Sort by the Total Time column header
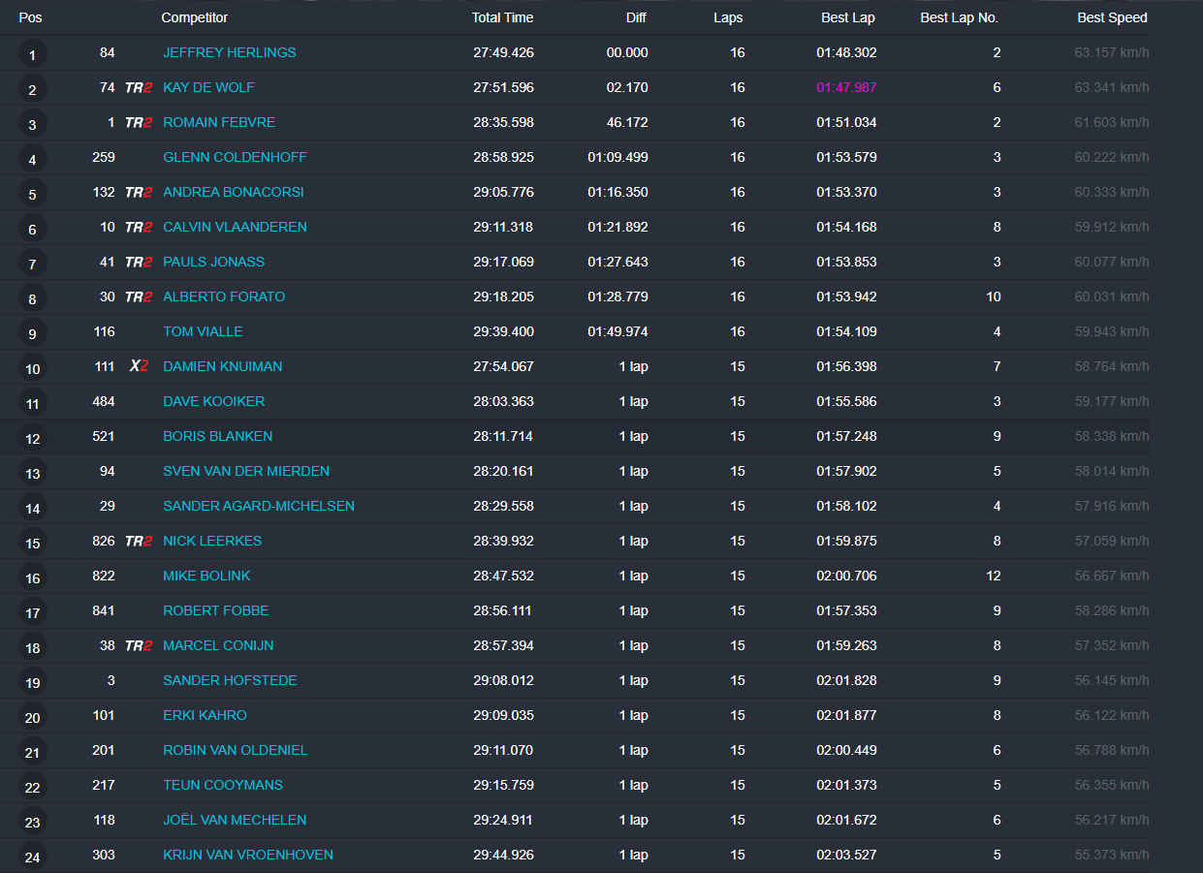The image size is (1203, 873). 502,17
